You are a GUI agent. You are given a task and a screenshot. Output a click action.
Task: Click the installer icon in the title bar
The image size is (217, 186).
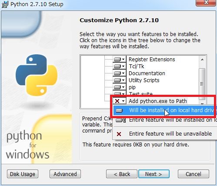point(5,4)
